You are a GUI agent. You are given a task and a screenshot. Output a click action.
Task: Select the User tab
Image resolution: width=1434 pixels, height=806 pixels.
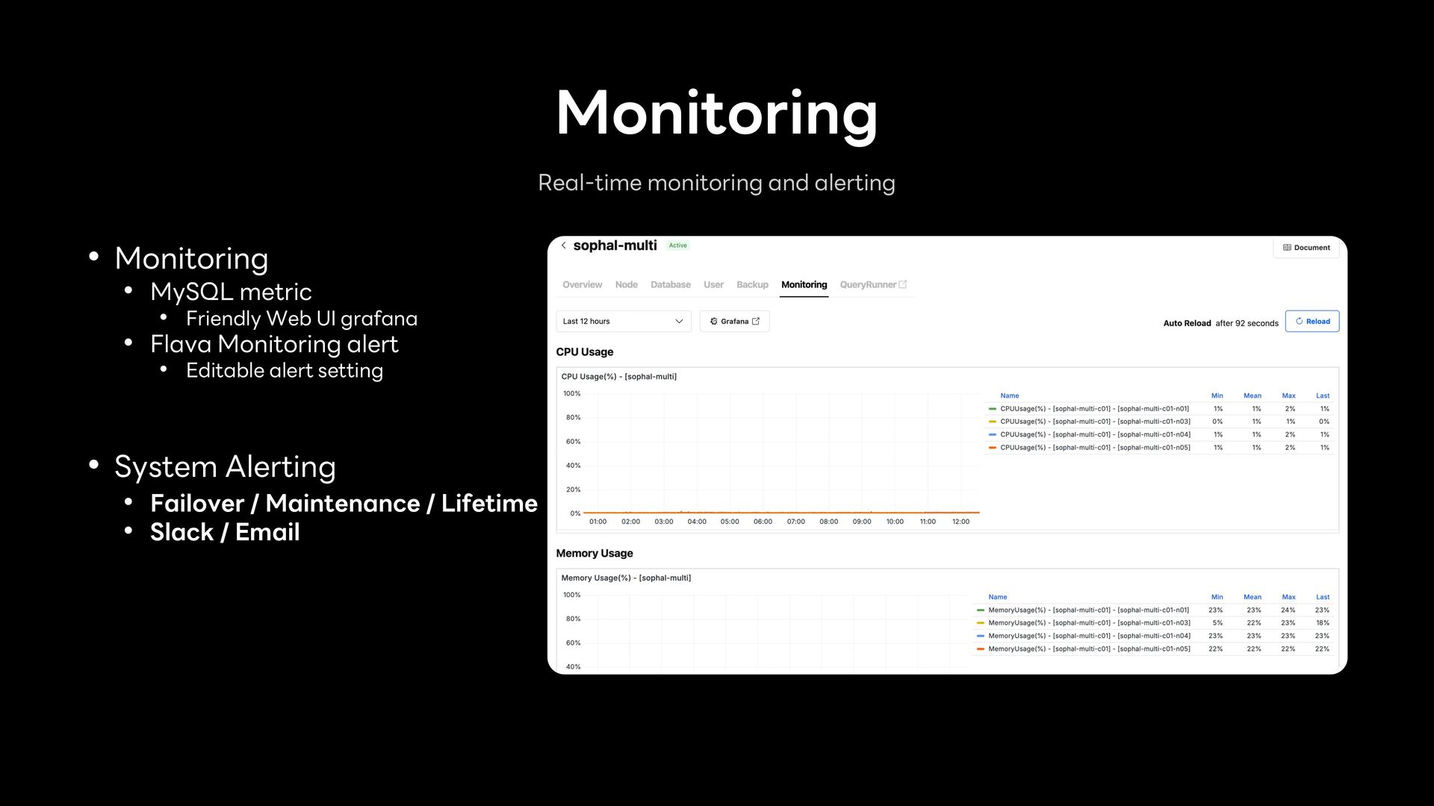point(713,285)
